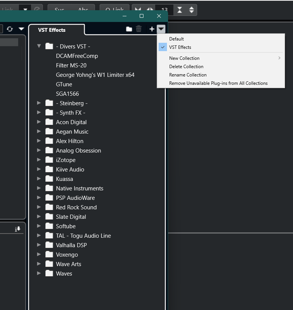Collapse the Divers VST folder
This screenshot has height=310, width=293.
(39, 46)
